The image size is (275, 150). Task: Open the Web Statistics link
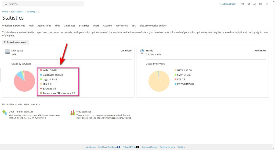click(x=84, y=112)
